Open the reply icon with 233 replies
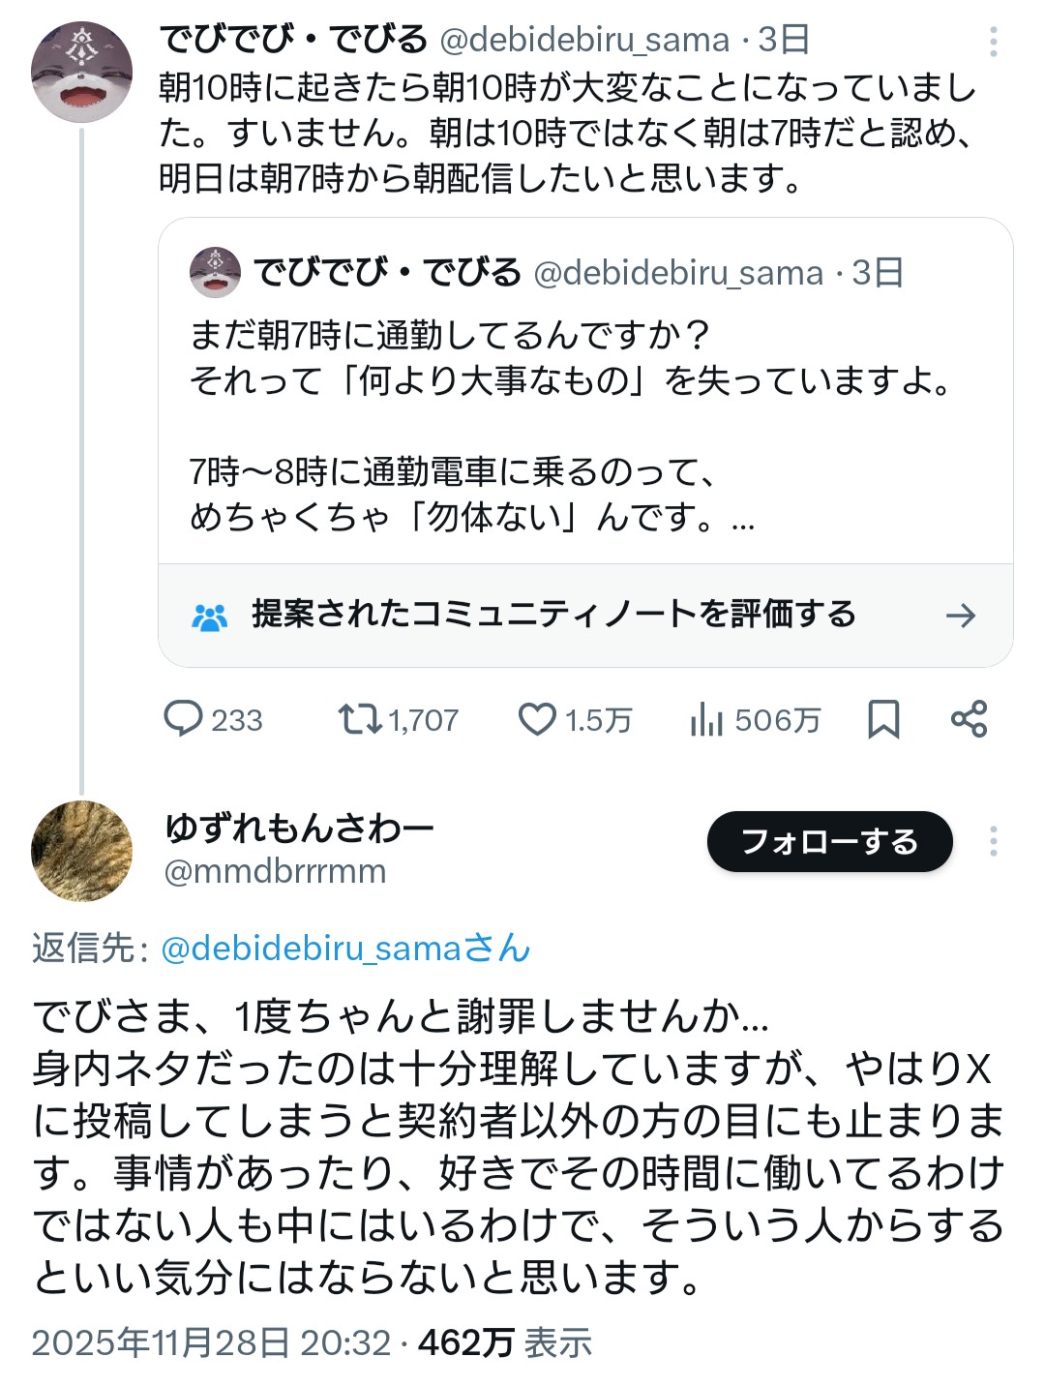Image resolution: width=1045 pixels, height=1386 pixels. [x=183, y=719]
